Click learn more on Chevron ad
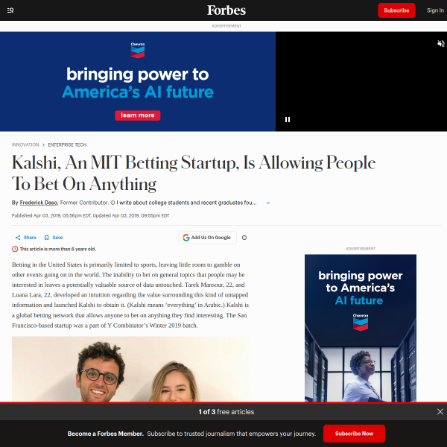This screenshot has width=447, height=447. pos(138,115)
